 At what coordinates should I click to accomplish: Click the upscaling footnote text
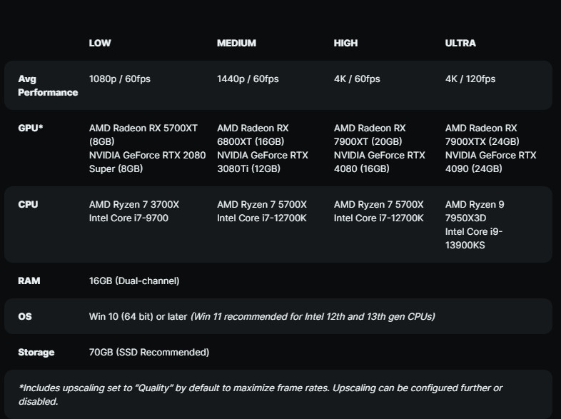pyautogui.click(x=260, y=394)
